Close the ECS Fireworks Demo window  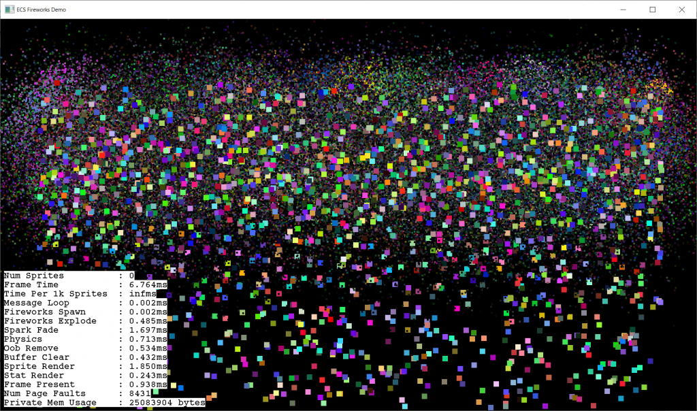point(682,10)
